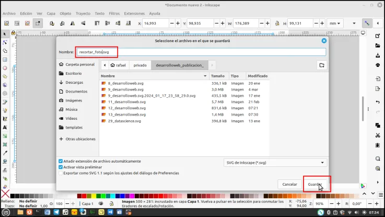The width and height of the screenshot is (385, 217).
Task: Open Descargas in the sidebar
Action: 74,82
